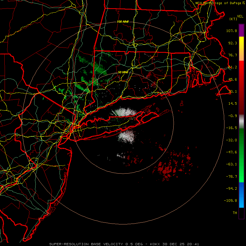Click the 92.3 velocity scale value
Viewport: 246px width, 246px height.
point(233,43)
